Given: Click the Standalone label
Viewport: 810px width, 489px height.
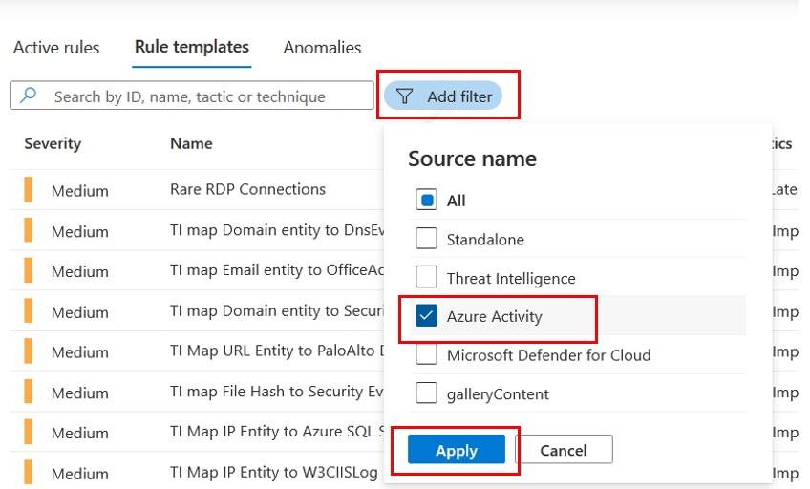Looking at the screenshot, I should tap(485, 240).
